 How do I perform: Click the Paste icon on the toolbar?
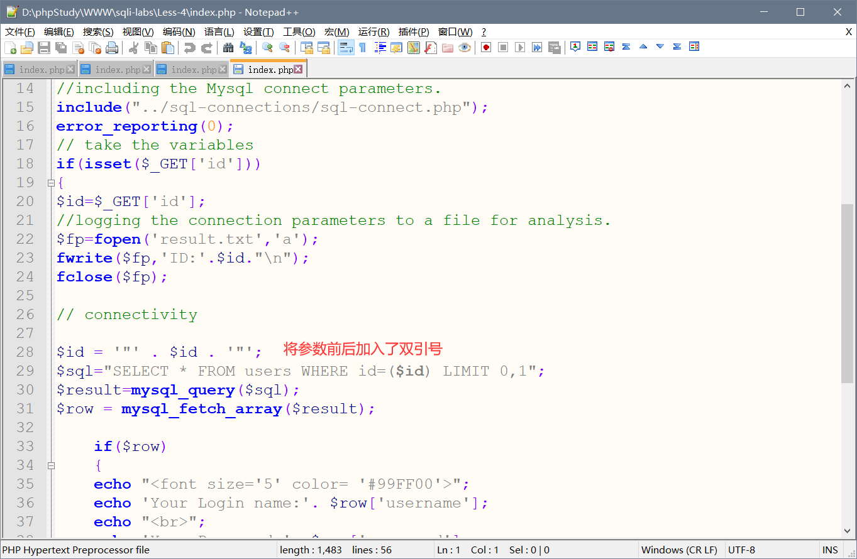[x=168, y=47]
